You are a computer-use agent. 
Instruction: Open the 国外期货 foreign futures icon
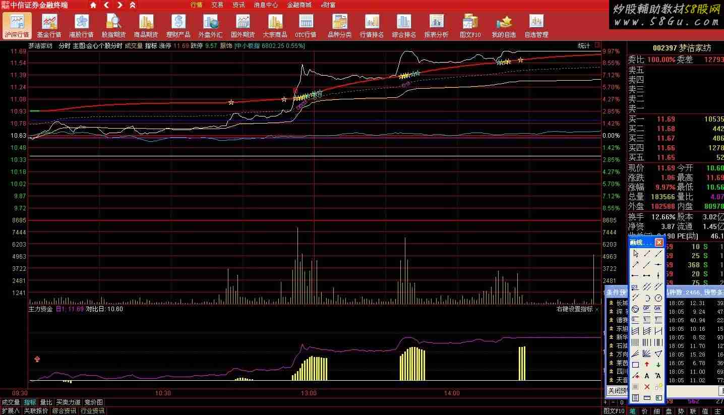pos(243,25)
